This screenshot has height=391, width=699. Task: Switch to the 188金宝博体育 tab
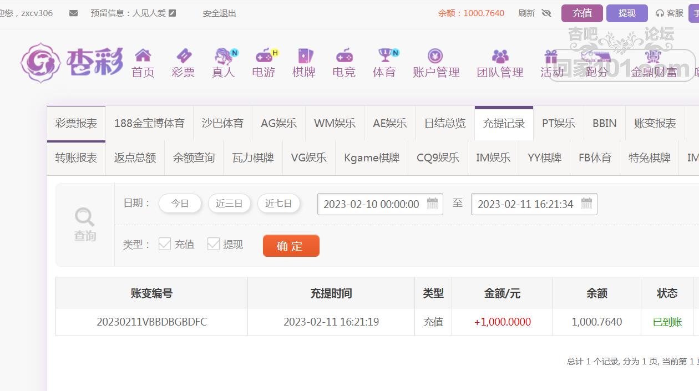click(x=149, y=124)
